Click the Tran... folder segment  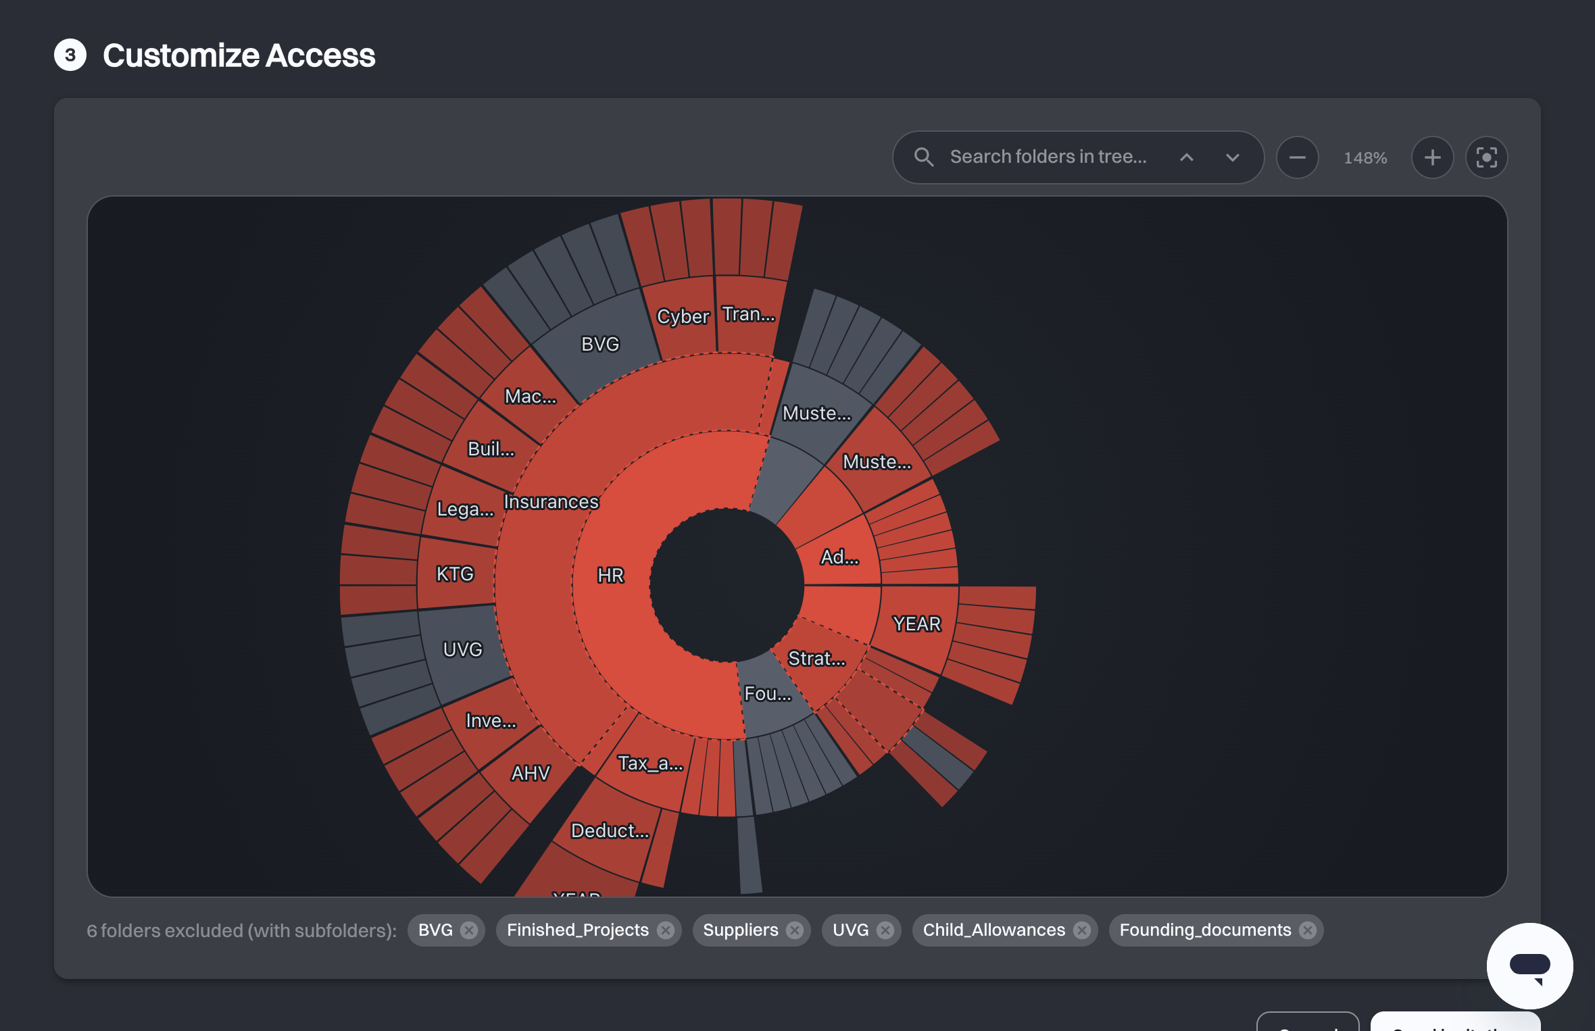click(748, 314)
